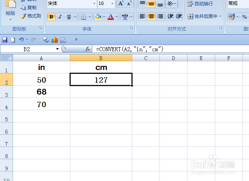
Task: Toggle Bold formatting
Action: (51, 17)
